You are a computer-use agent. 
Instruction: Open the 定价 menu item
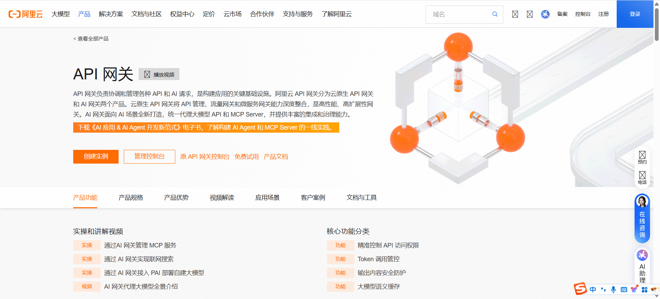(x=209, y=14)
